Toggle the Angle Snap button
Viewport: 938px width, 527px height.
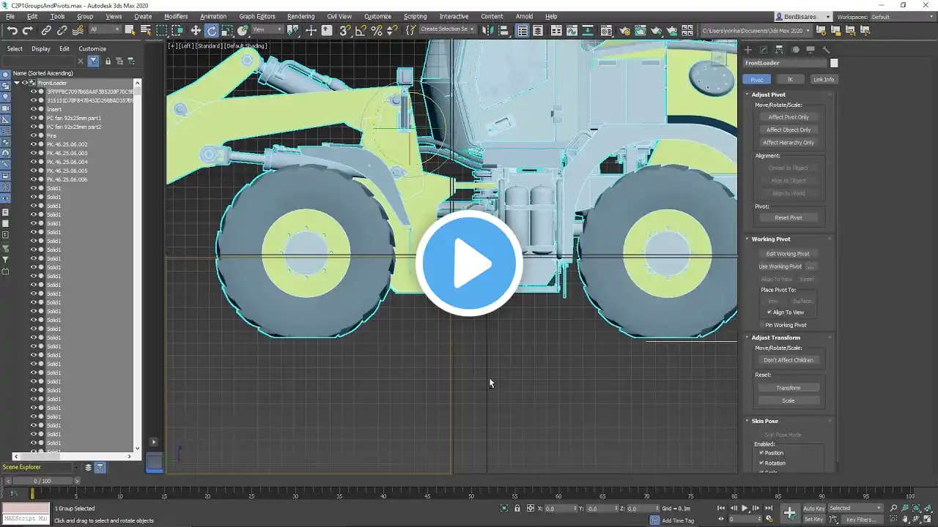point(361,30)
